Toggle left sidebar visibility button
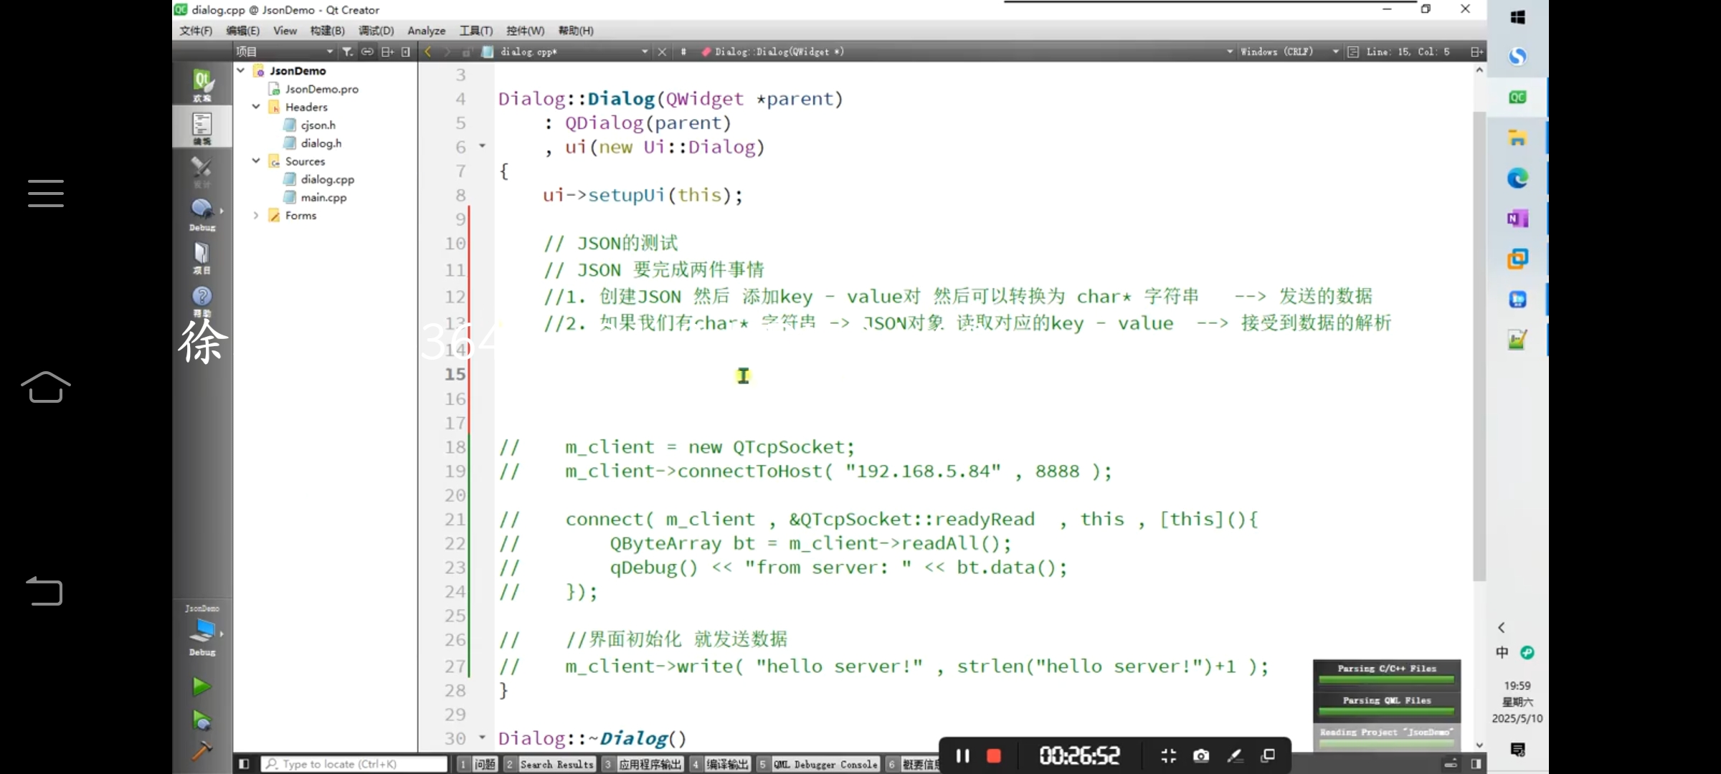Screen dimensions: 1721x774 244,764
